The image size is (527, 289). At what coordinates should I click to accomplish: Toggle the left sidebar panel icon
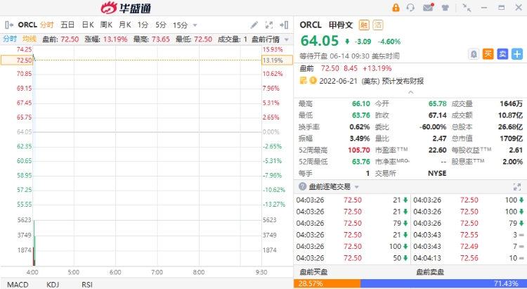9,25
